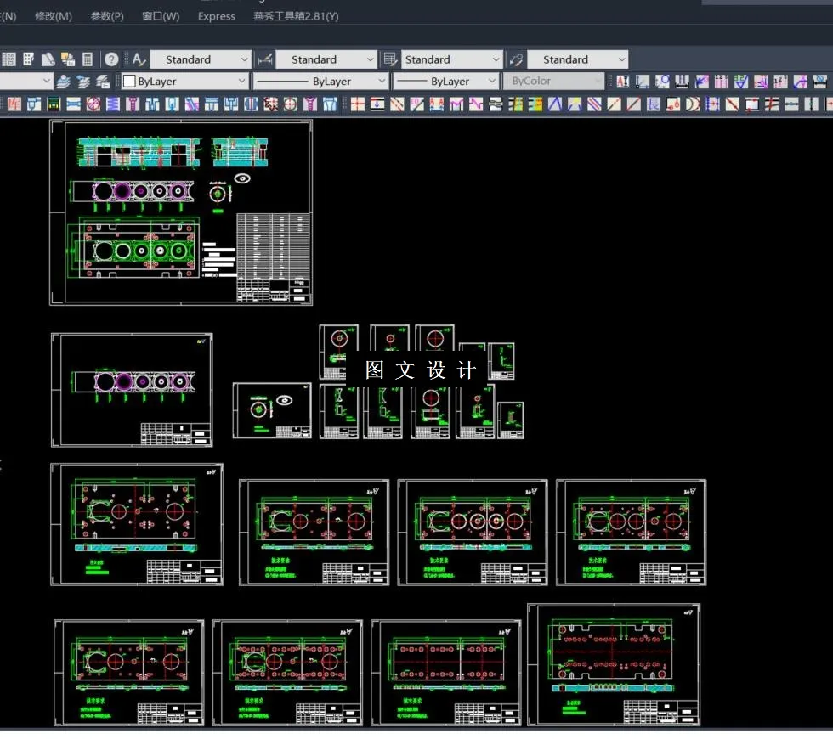Click the Table Style icon
833x739 pixels.
coord(390,59)
